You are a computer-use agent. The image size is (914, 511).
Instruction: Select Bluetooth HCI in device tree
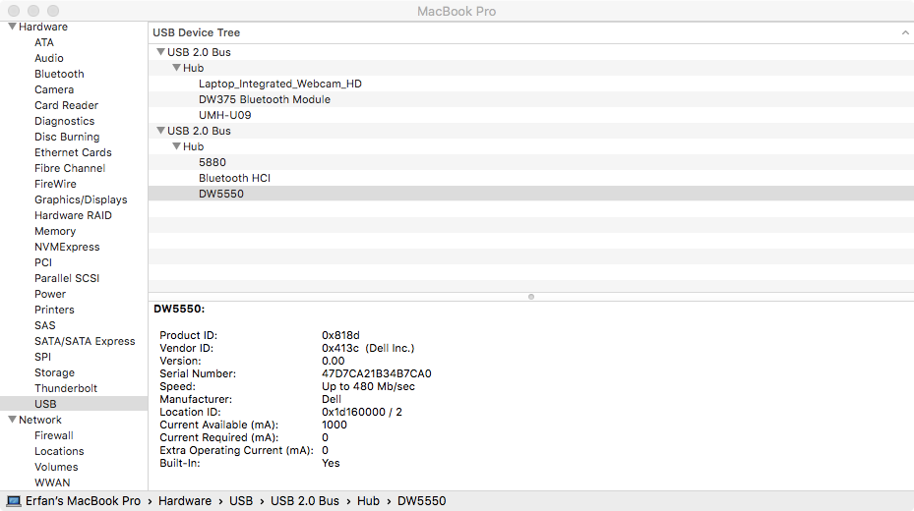tap(234, 178)
